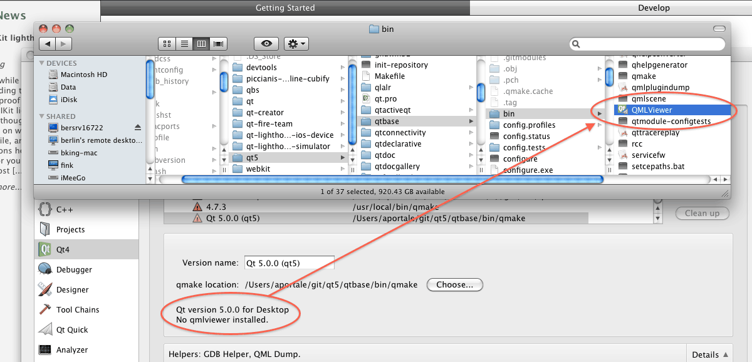Click the Finder horizontal scrollbar
The width and height of the screenshot is (752, 362).
(392, 180)
